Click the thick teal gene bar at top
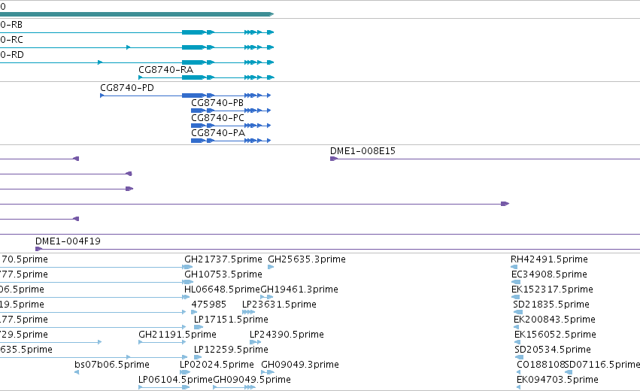Screen dimensions: 640x391 pos(137,14)
